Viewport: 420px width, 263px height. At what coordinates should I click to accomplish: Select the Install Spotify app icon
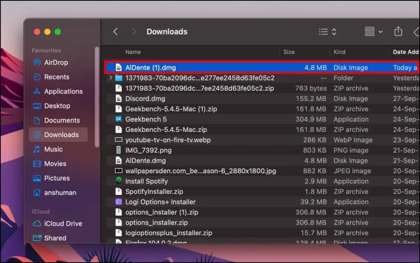pos(119,181)
